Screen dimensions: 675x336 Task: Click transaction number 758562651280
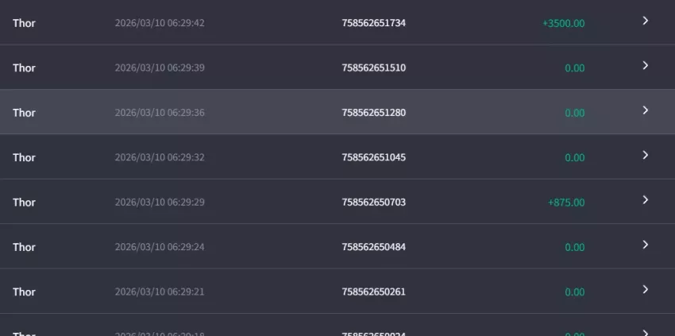[374, 113]
